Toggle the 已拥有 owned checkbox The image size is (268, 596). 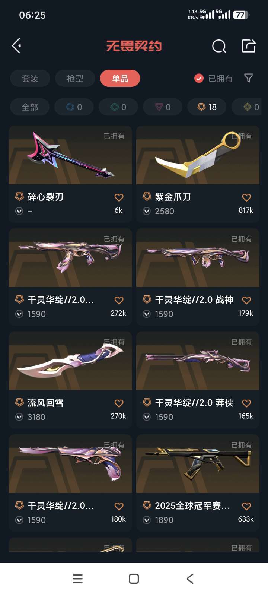click(x=199, y=78)
